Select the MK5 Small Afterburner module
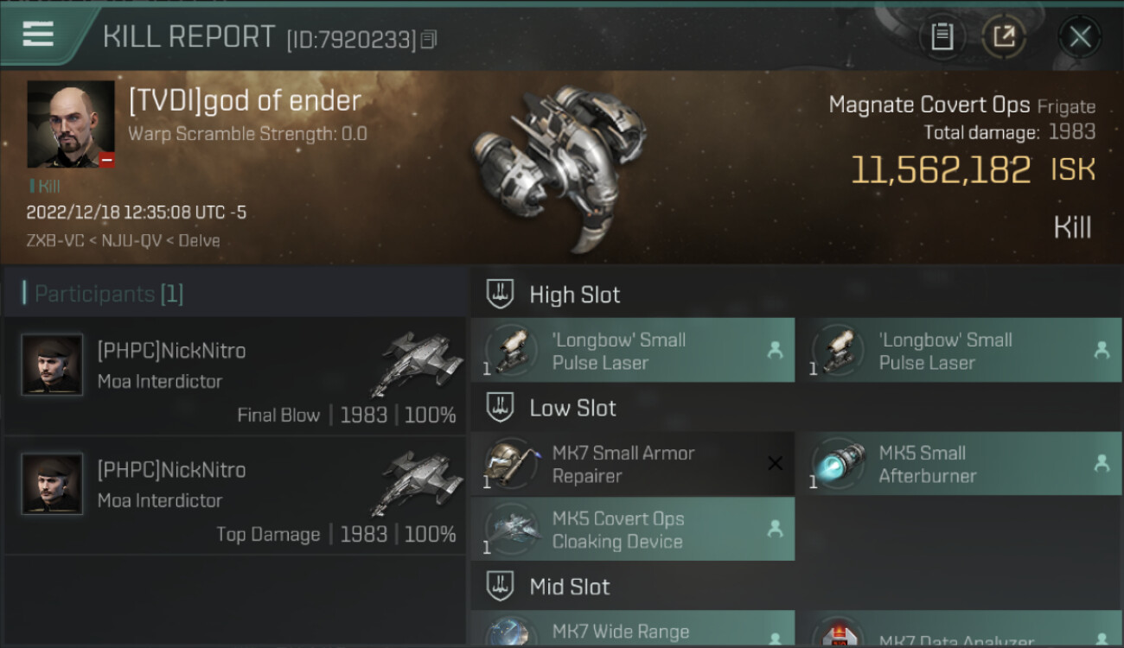The image size is (1124, 648). [959, 464]
